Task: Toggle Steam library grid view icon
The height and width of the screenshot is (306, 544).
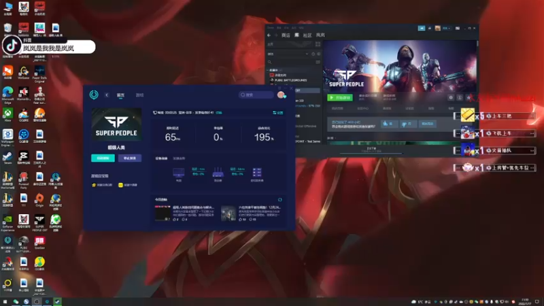Action: pyautogui.click(x=318, y=44)
